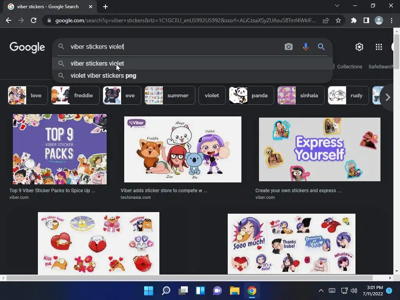Open the Google apps grid
The image size is (400, 300).
[379, 47]
